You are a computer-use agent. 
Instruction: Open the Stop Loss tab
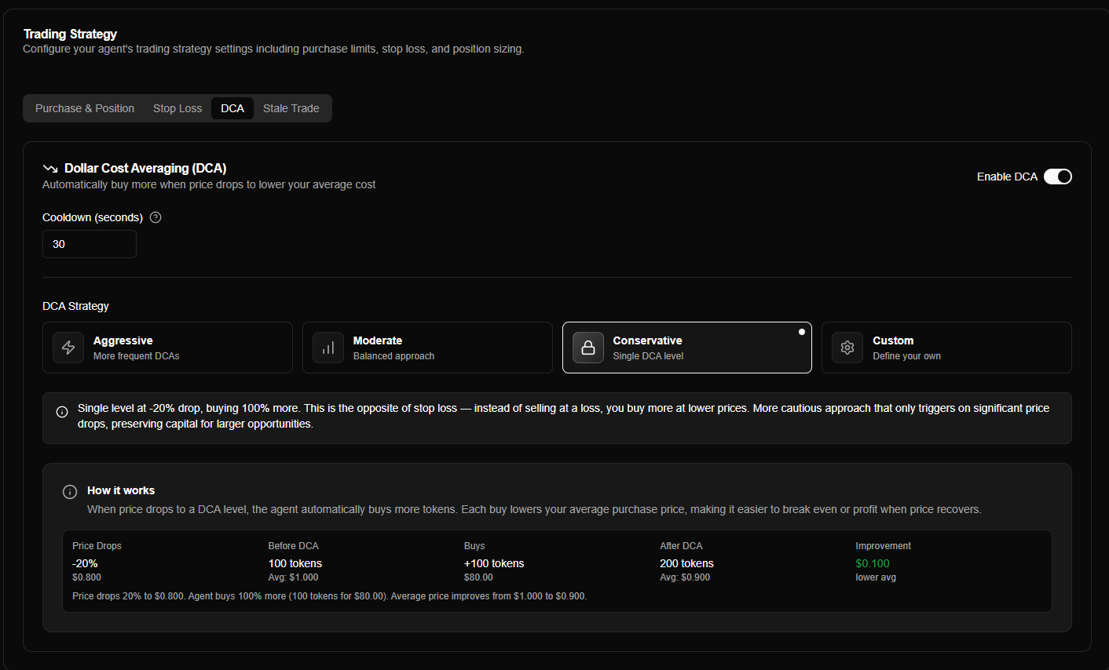point(178,108)
